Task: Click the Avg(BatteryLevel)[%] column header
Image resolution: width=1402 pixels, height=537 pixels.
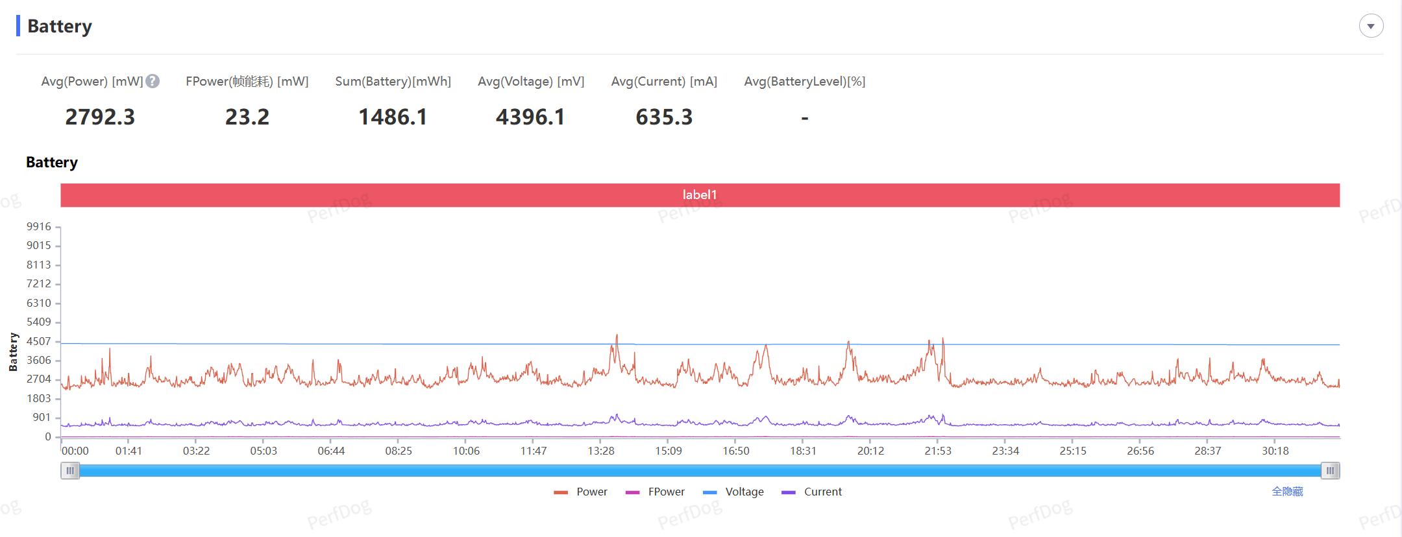Action: (x=804, y=82)
